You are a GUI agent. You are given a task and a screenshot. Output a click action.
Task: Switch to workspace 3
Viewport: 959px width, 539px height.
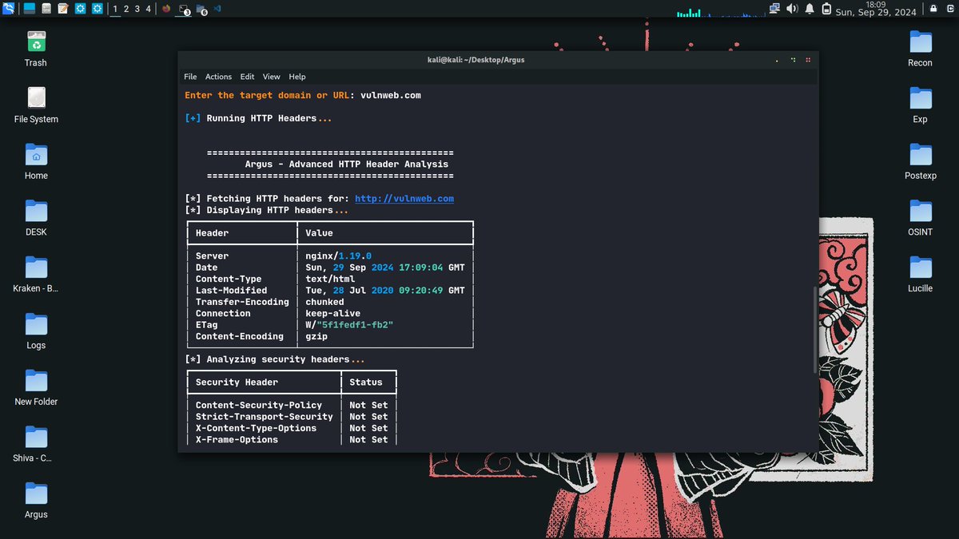click(136, 9)
